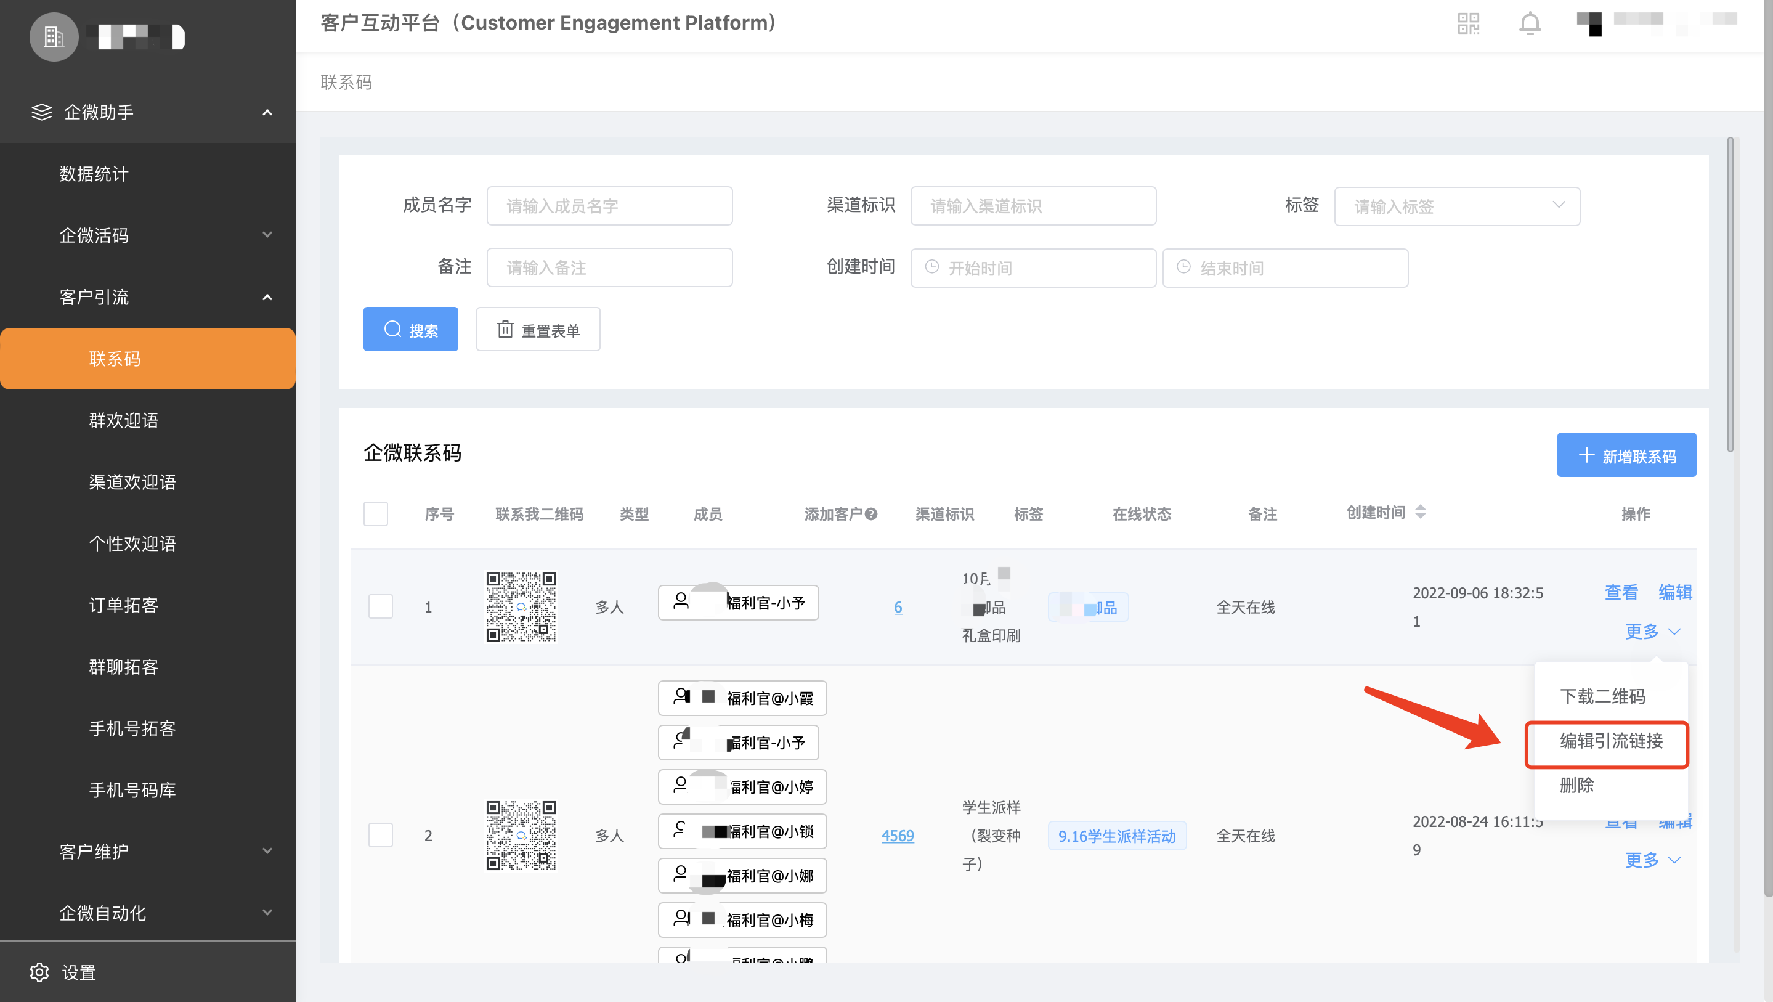Click the 备注 input field

coord(609,267)
